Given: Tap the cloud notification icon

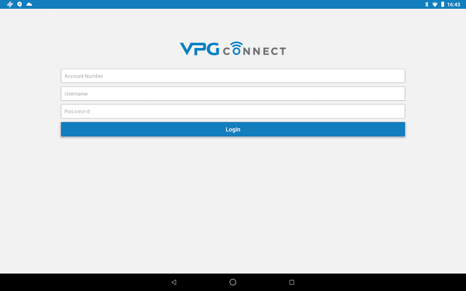Looking at the screenshot, I should click(x=29, y=4).
